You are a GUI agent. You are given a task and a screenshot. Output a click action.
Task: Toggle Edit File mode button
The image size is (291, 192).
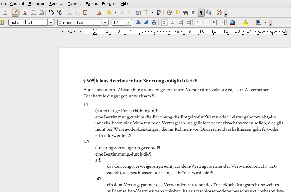click(15, 13)
